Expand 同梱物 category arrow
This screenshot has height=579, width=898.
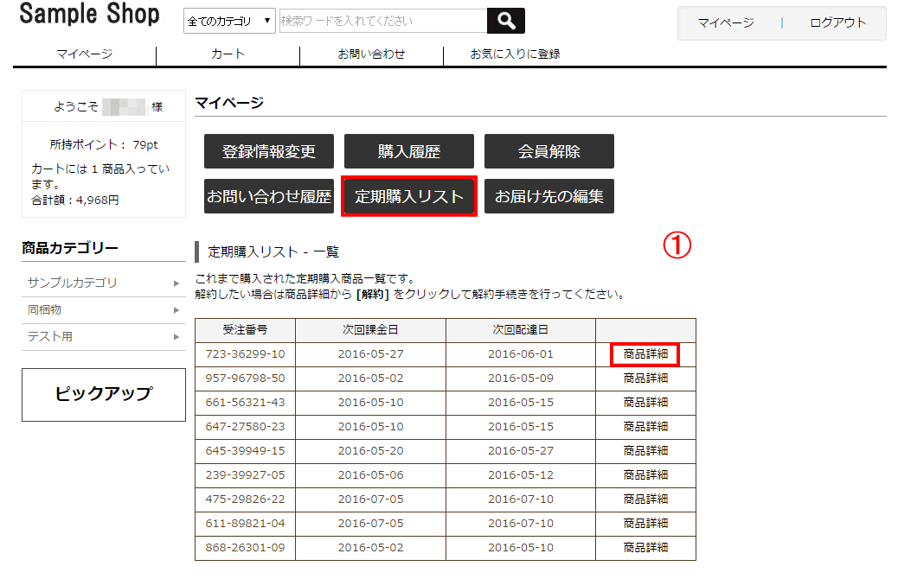[x=176, y=310]
